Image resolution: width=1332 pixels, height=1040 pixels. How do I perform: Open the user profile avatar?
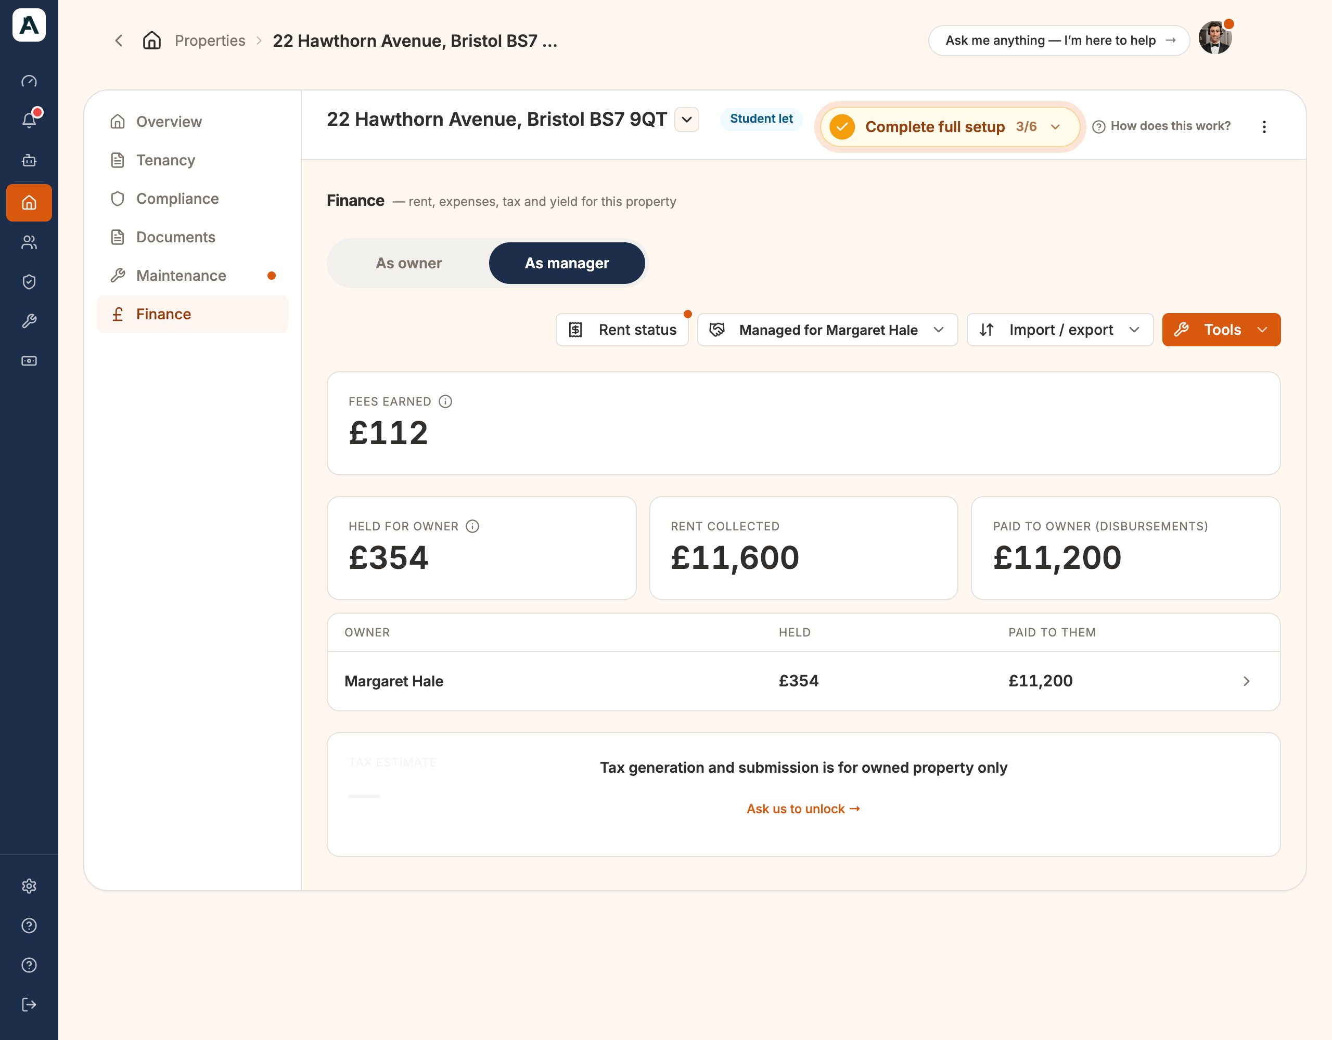tap(1215, 38)
